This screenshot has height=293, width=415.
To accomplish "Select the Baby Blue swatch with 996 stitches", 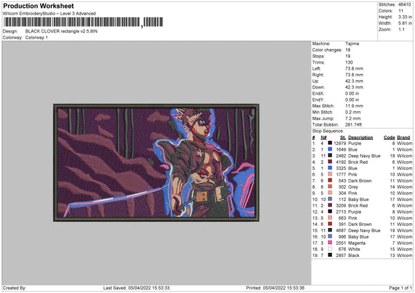I will (x=330, y=236).
